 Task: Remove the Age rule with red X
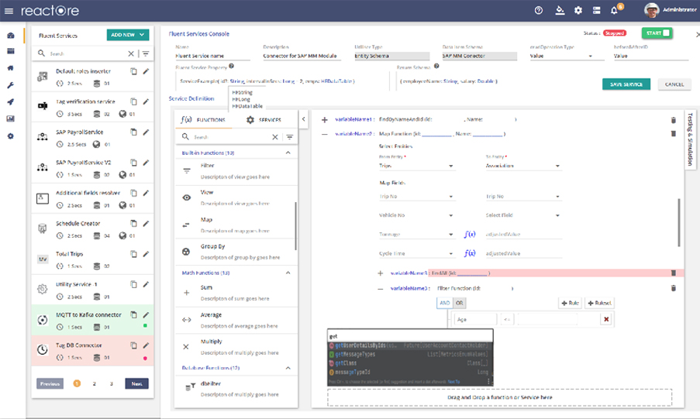pos(606,319)
